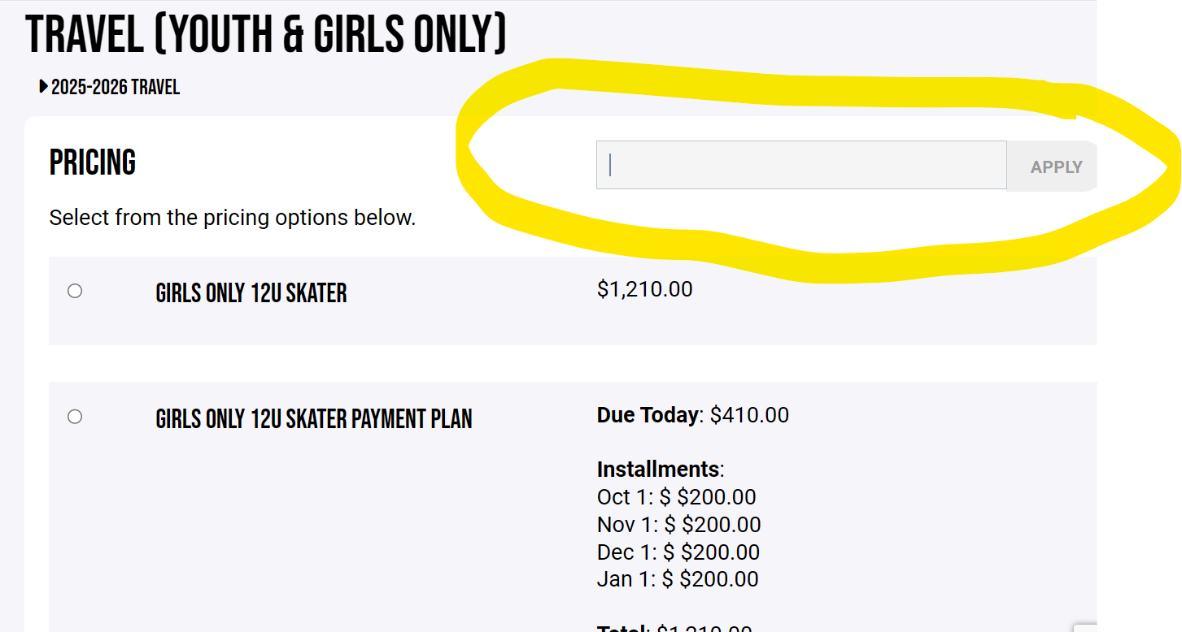Screen dimensions: 1182x632
Task: Expand the 2025-2026 Travel disclosure triangle
Action: [43, 87]
